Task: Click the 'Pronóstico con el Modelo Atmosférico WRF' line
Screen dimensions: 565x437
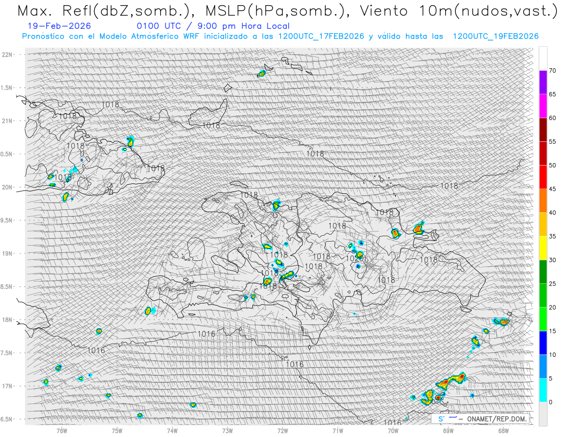Action: tap(280, 36)
